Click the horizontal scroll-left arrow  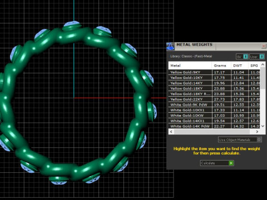tap(171, 132)
